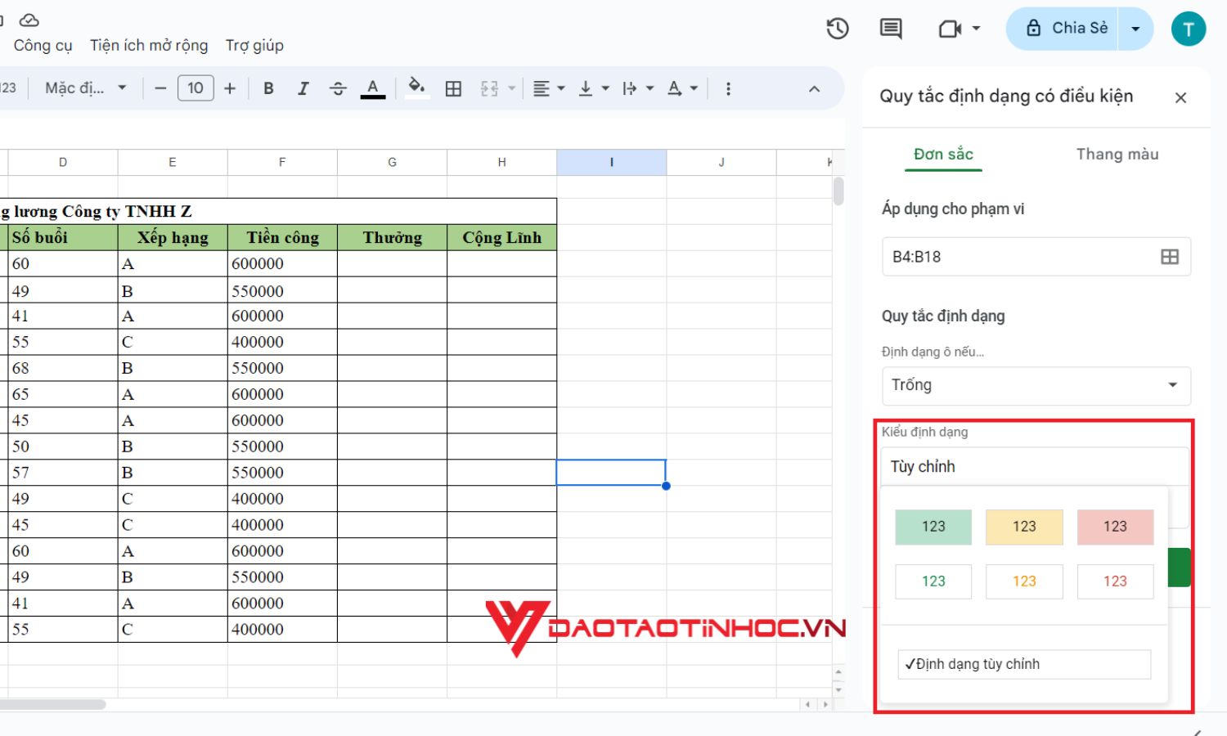Select column G header
This screenshot has width=1227, height=736.
pos(392,162)
